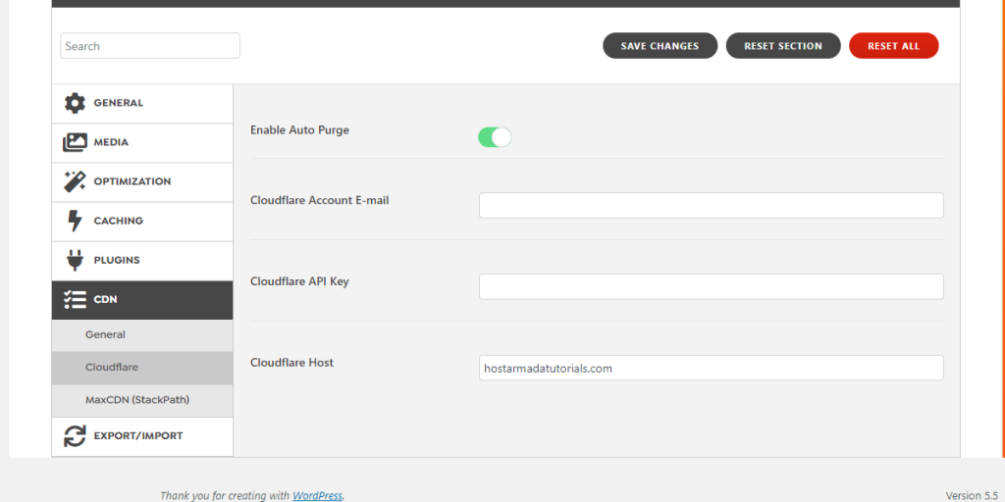Screen dimensions: 1005x502
Task: Click the Caching lightning bolt icon
Action: pyautogui.click(x=75, y=221)
